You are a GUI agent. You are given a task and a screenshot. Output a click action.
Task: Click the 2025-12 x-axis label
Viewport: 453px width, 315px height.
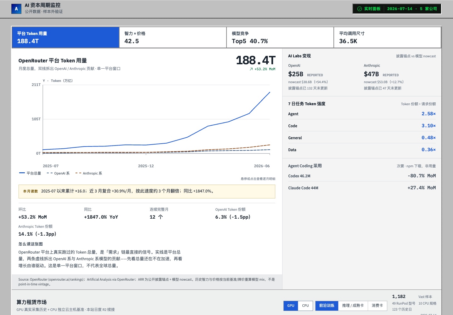pyautogui.click(x=146, y=166)
